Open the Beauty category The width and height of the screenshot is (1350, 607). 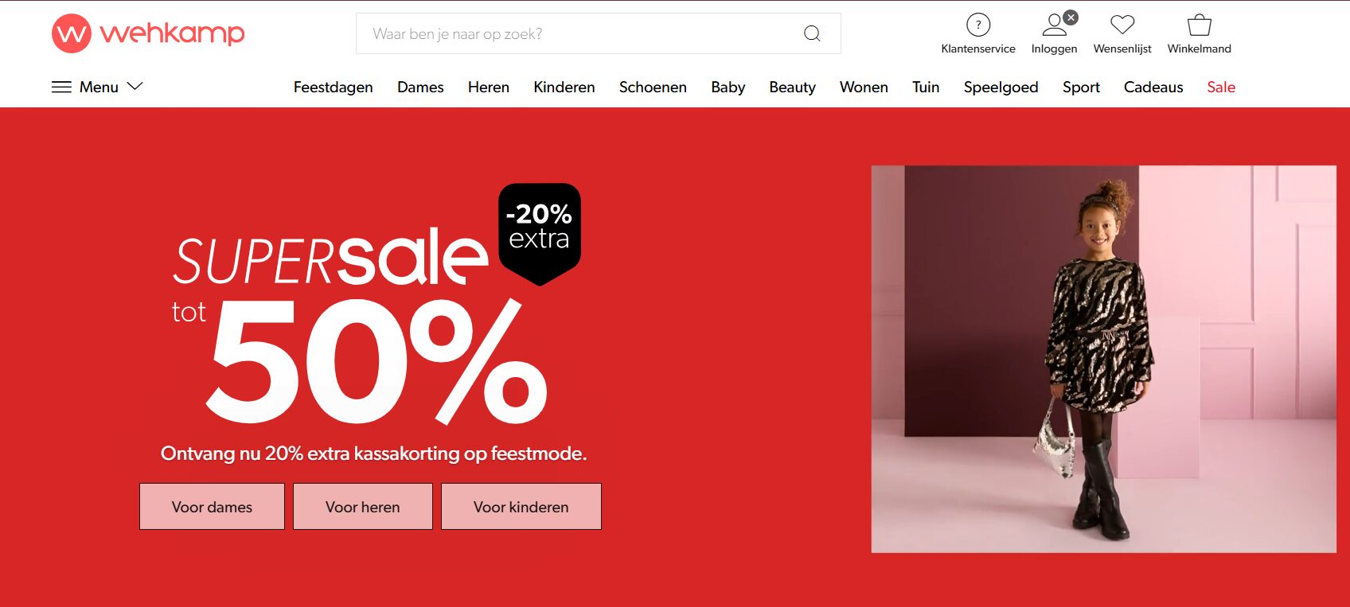tap(792, 87)
